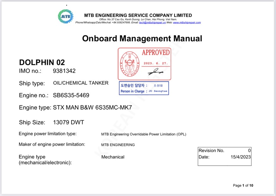Click the IMO number value '9381342'
The image size is (276, 196).
click(x=64, y=71)
